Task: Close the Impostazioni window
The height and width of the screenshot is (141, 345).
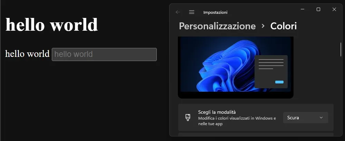Action: coord(334,9)
